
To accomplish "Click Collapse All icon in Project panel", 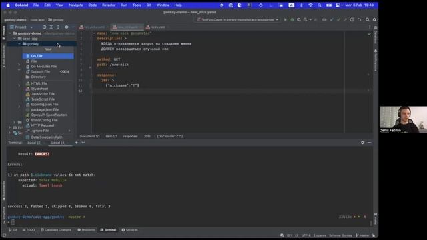I will 58,27.
